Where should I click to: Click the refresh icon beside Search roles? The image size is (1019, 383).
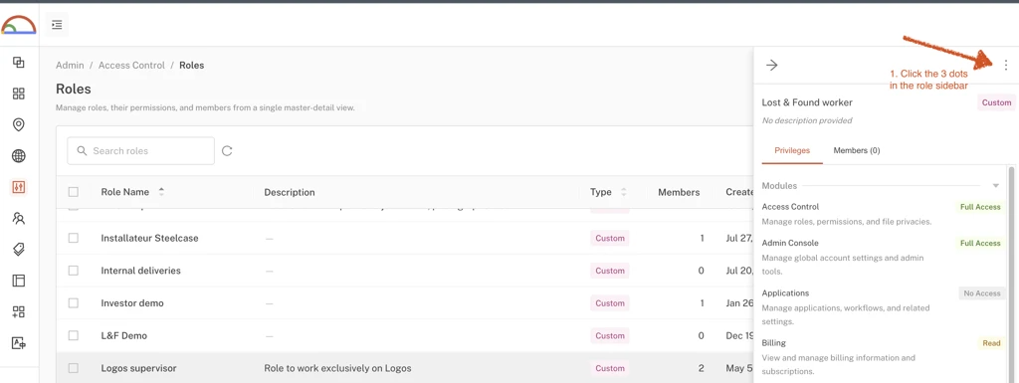[x=227, y=150]
